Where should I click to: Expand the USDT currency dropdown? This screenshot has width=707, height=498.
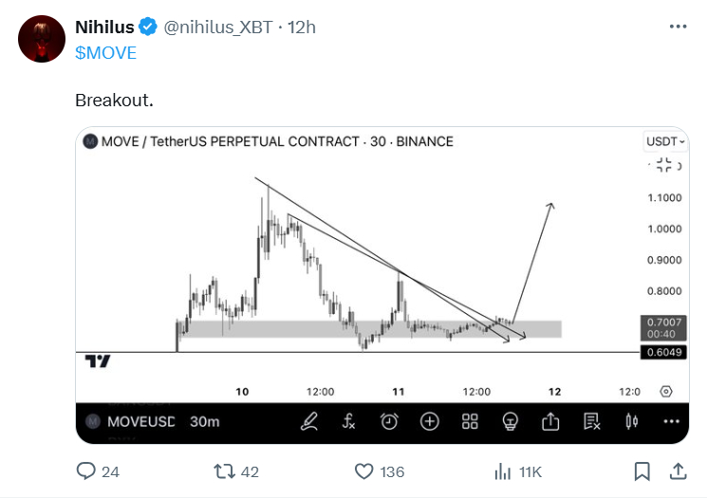(665, 141)
